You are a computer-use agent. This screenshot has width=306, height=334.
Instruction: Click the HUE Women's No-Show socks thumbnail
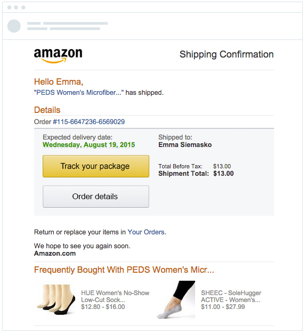click(56, 299)
